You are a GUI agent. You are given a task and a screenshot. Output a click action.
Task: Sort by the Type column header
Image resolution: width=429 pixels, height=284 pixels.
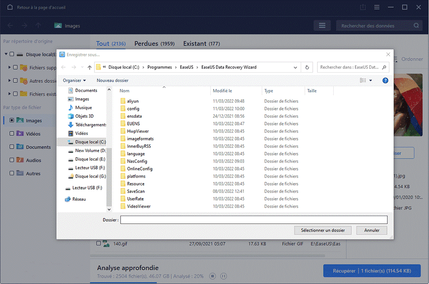point(284,91)
